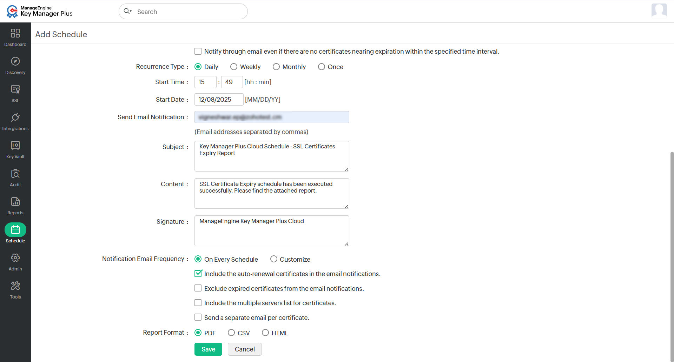This screenshot has height=362, width=674.
Task: Focus the Start Time minute field
Action: (x=232, y=82)
